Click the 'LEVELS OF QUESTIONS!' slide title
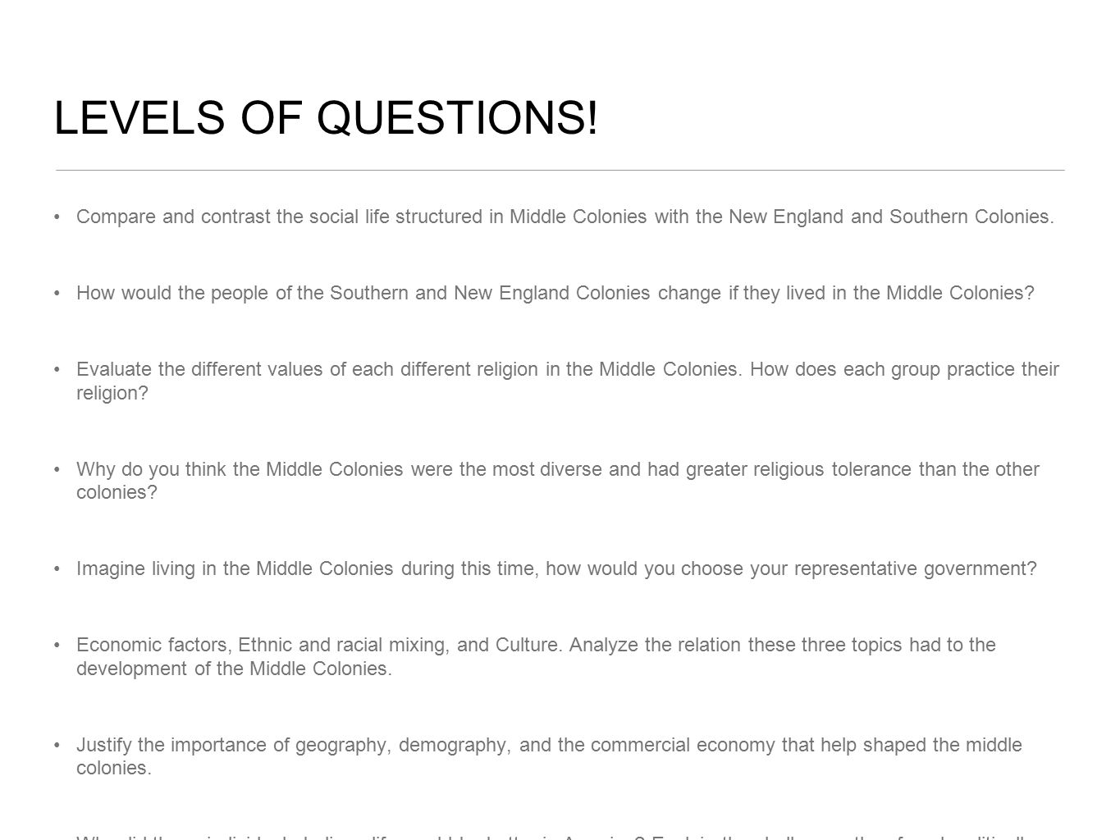 click(x=326, y=117)
